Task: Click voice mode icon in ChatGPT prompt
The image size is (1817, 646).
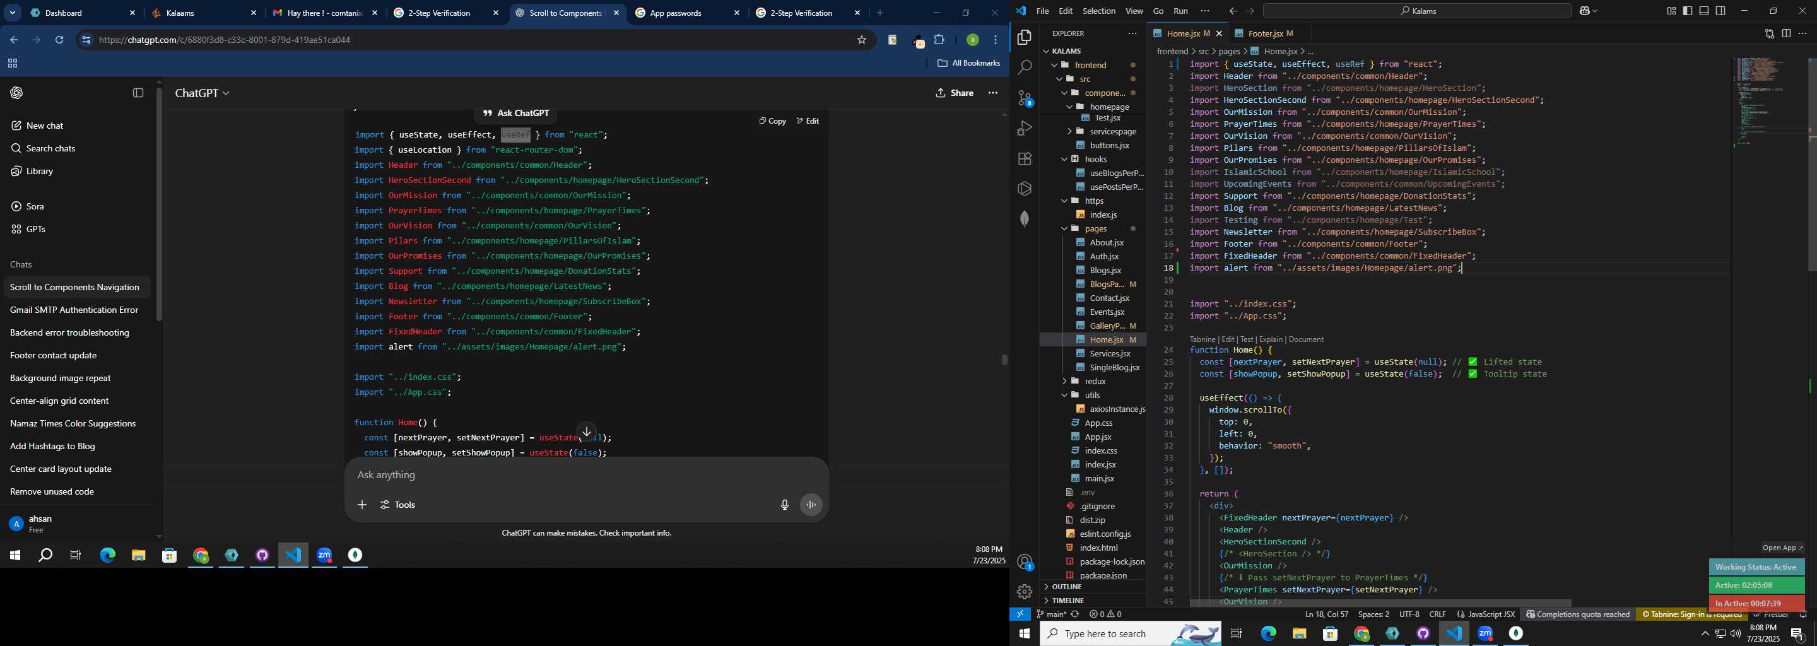Action: coord(811,505)
